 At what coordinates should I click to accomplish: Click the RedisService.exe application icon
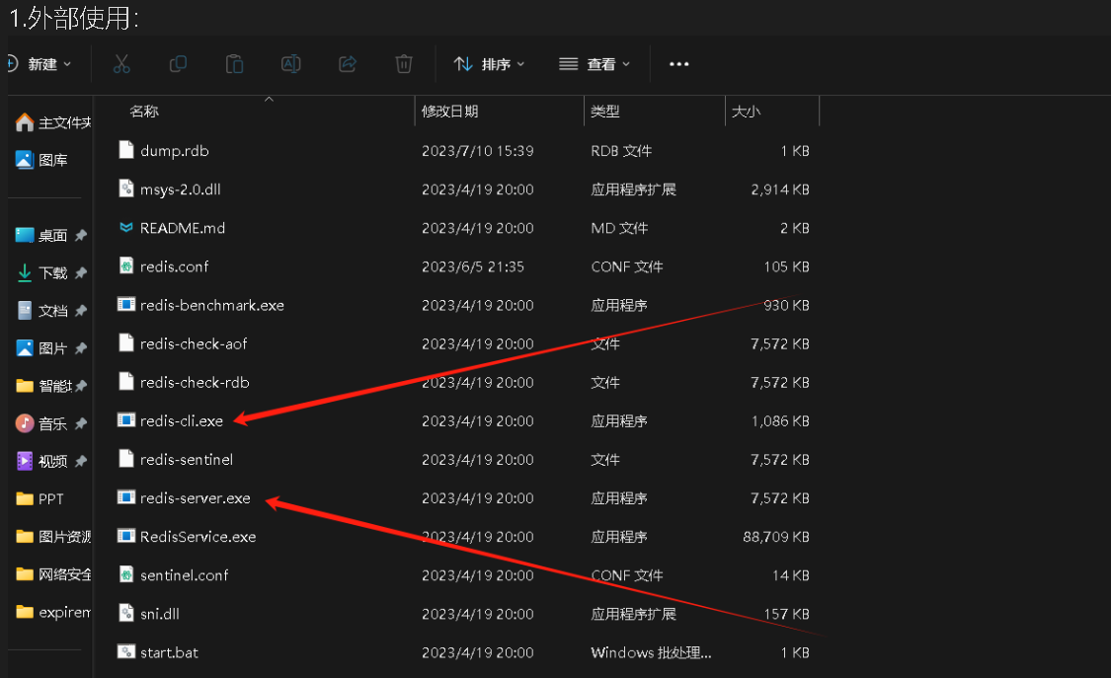(126, 535)
